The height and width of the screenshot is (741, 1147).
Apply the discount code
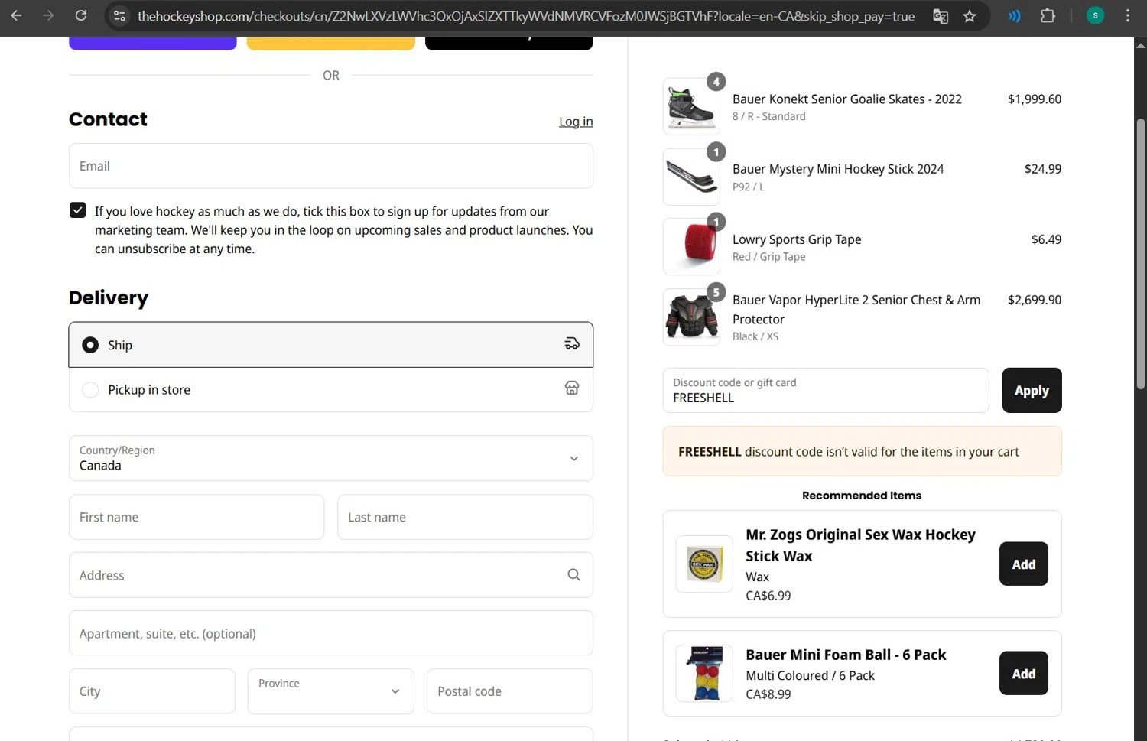(1032, 390)
